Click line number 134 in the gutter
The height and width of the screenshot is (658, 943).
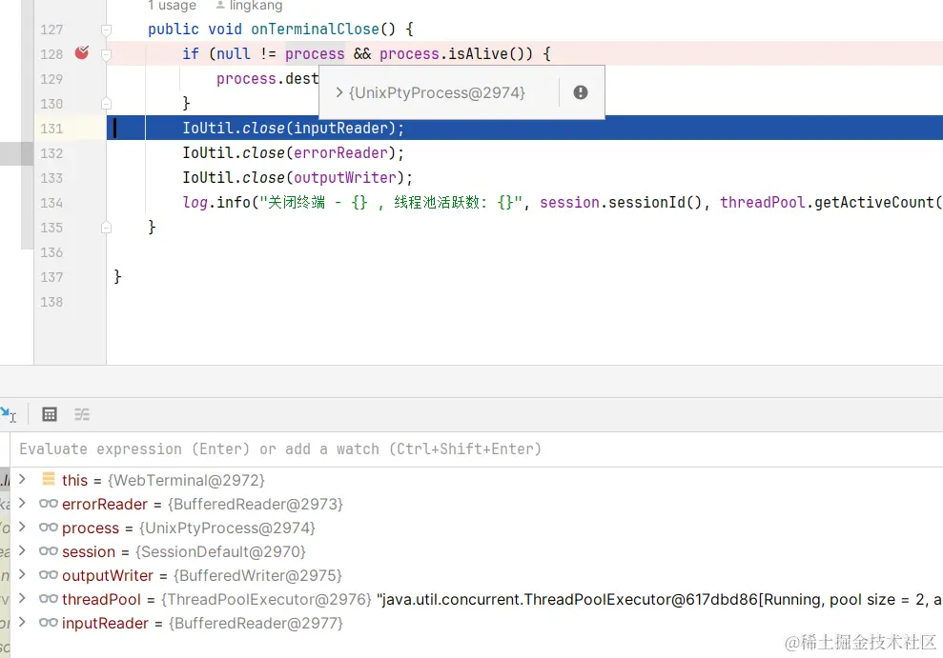click(51, 203)
